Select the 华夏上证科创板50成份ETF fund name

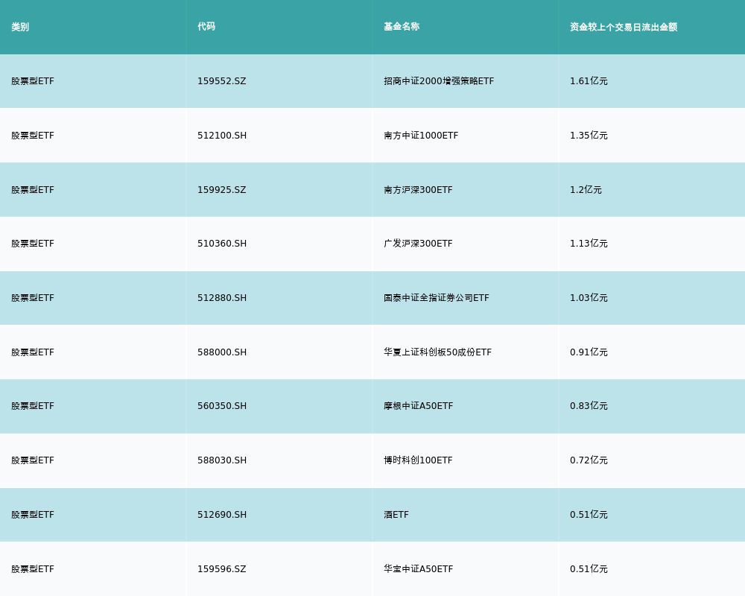[437, 352]
